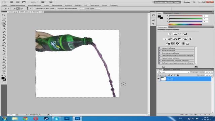Click the color spectrum bar in Color panel
Screen dimensions: 215x121
pyautogui.click(x=185, y=25)
